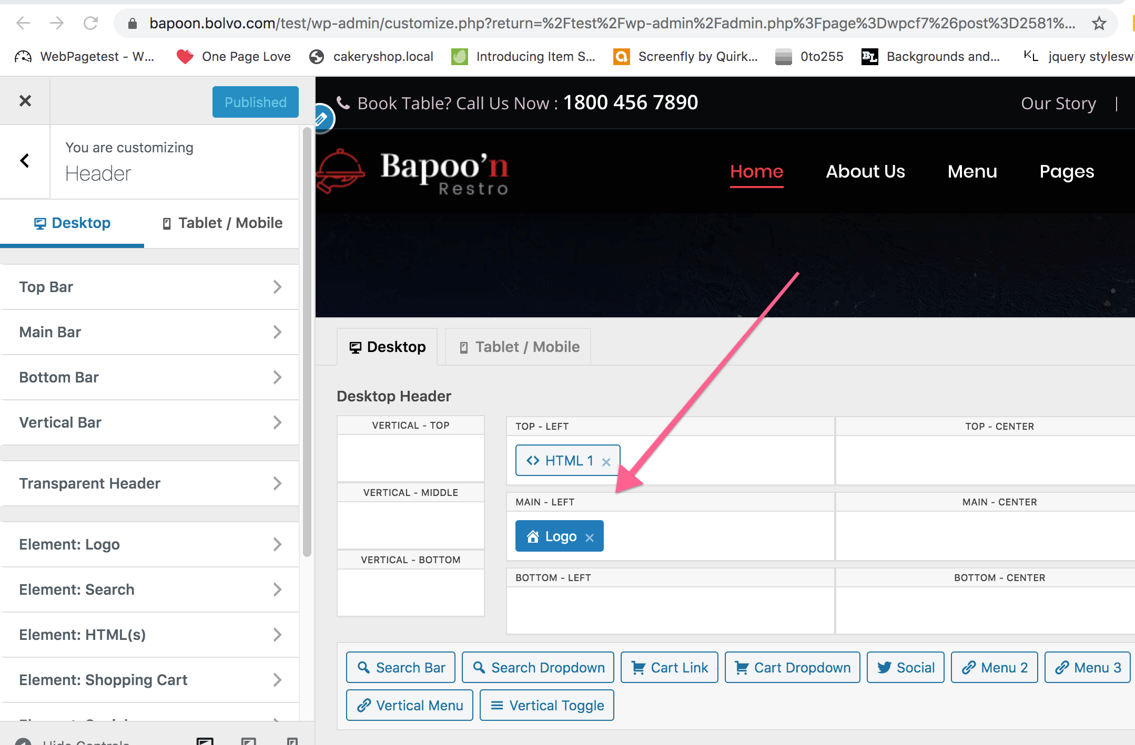The image size is (1135, 745).
Task: Open the Transparent Header settings
Action: point(150,483)
